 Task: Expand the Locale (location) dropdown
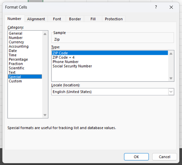coord(171,92)
